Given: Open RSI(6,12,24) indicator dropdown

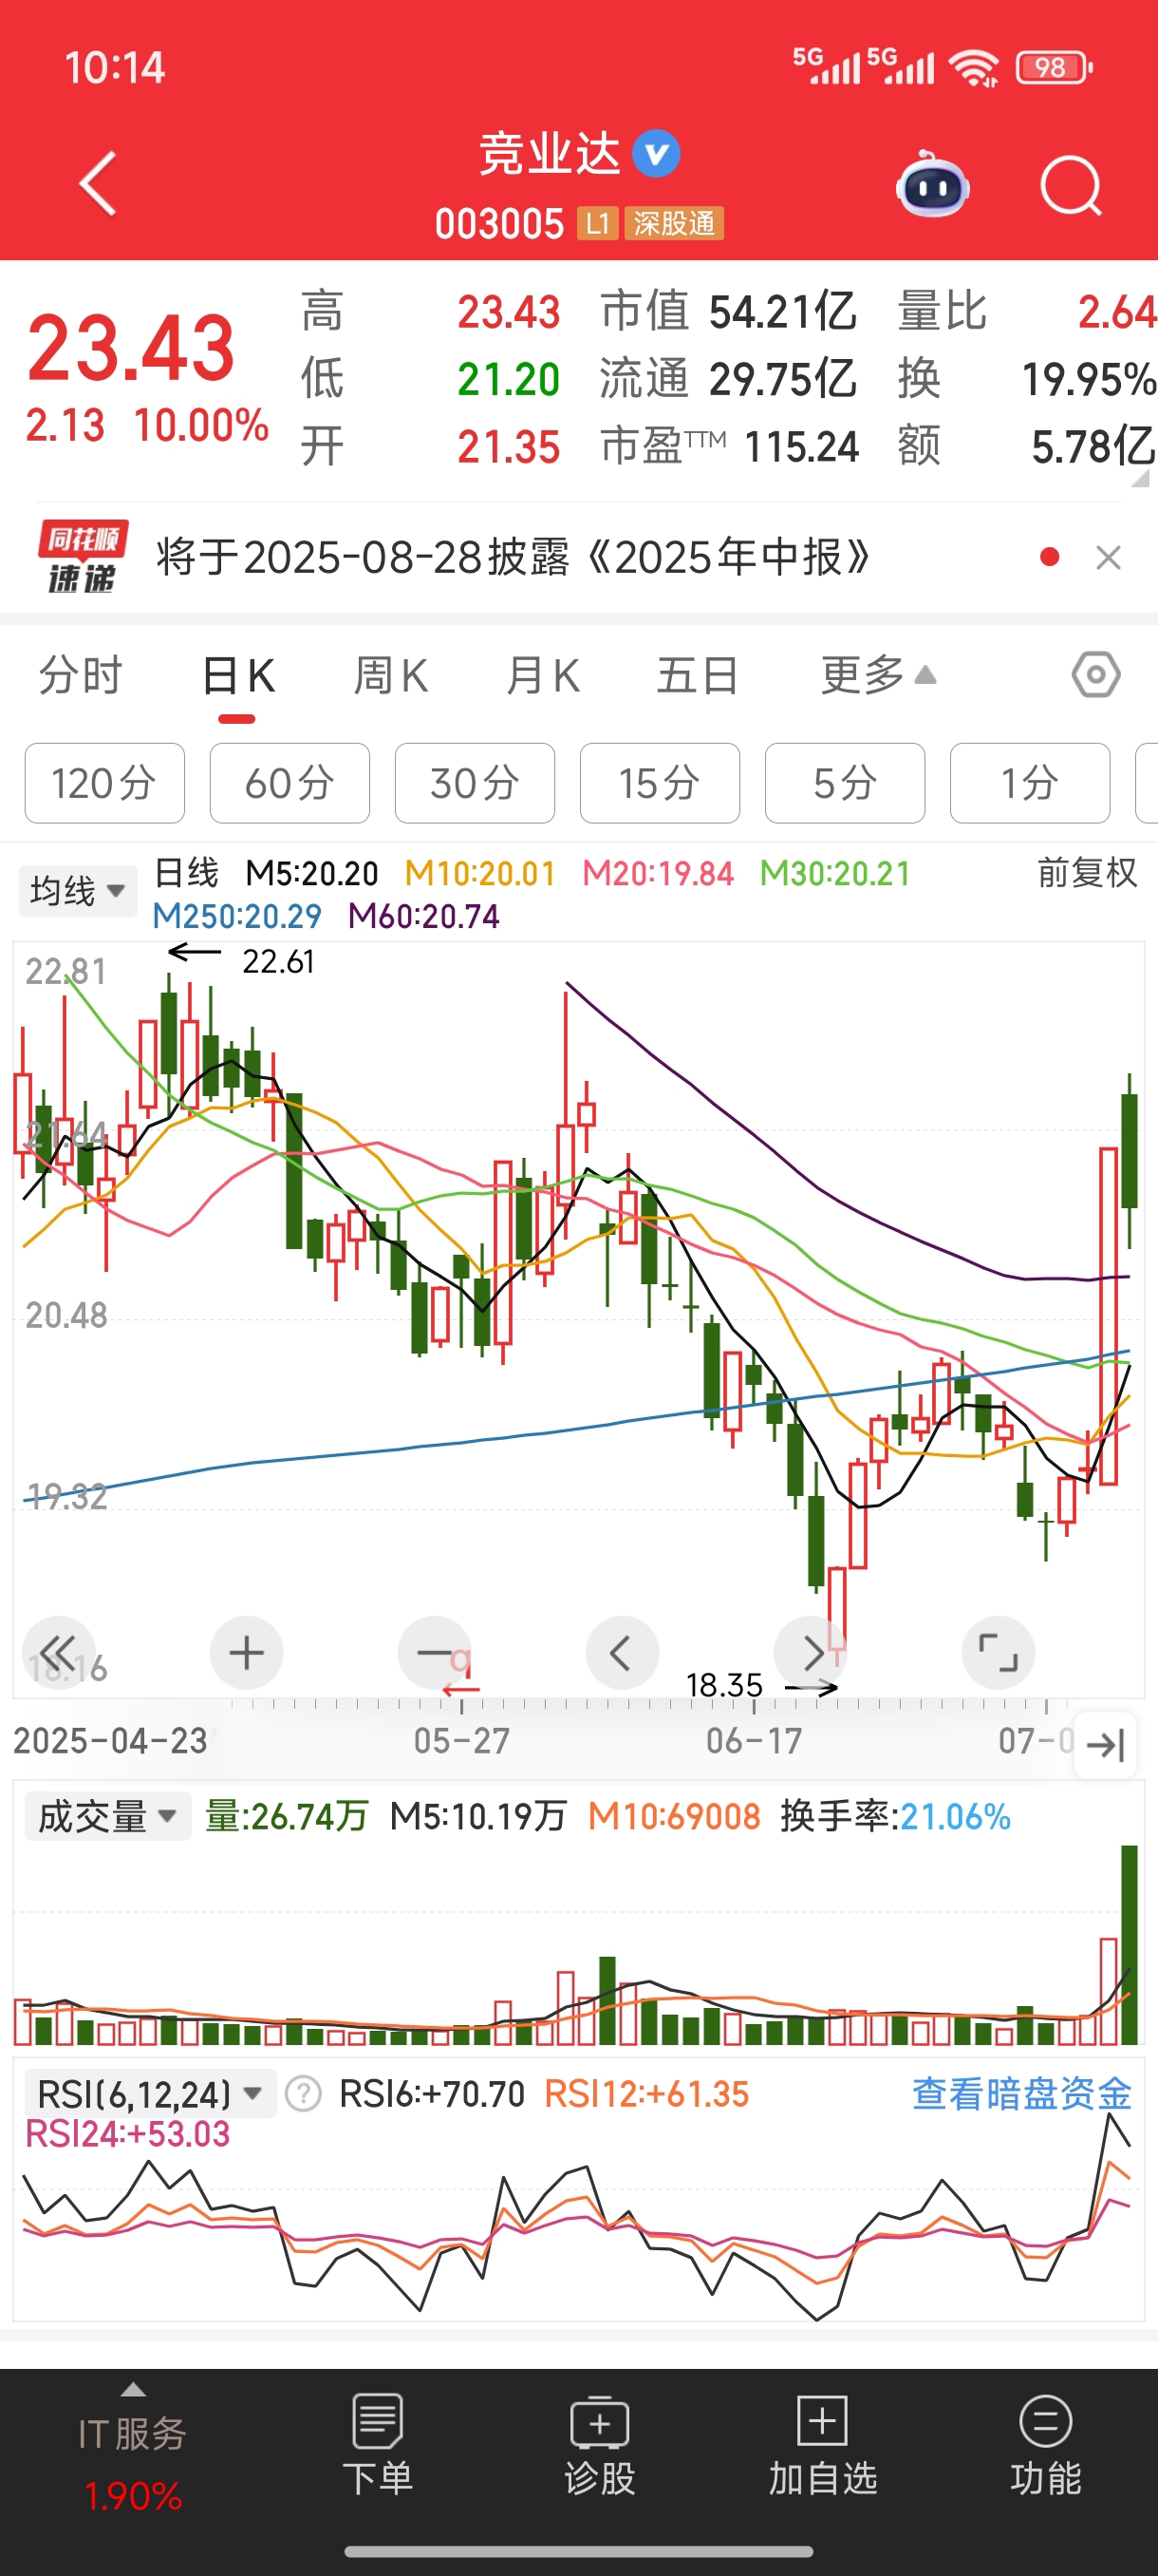Looking at the screenshot, I should point(149,2094).
